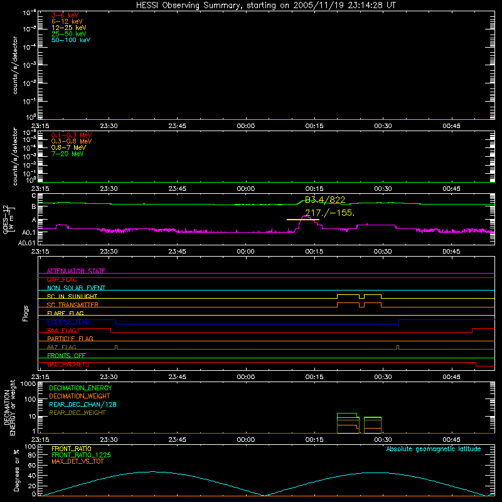Click the FRONTS_OFF flag label
Viewport: 502px width, 502px height.
pyautogui.click(x=67, y=355)
